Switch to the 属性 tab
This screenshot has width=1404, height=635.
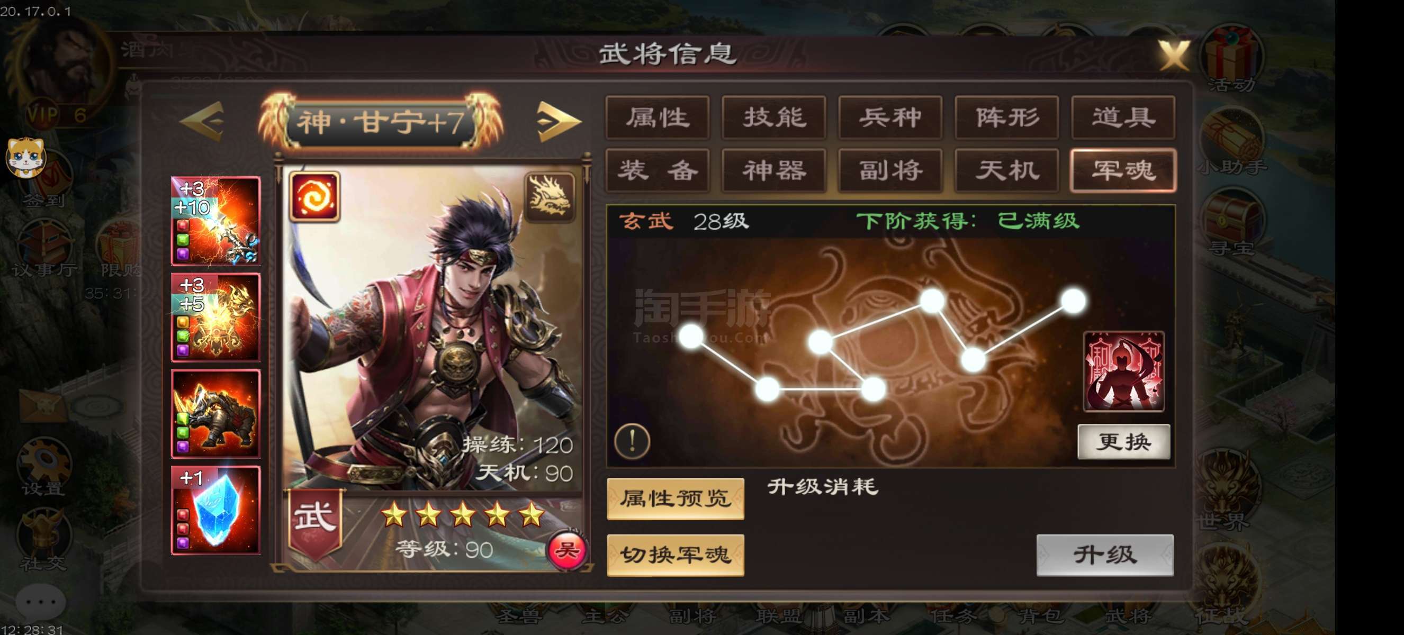pos(658,117)
